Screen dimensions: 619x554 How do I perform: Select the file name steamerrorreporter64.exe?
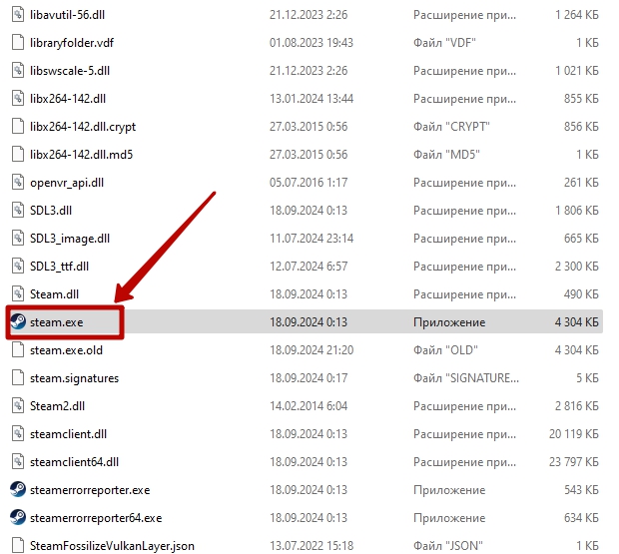click(96, 518)
